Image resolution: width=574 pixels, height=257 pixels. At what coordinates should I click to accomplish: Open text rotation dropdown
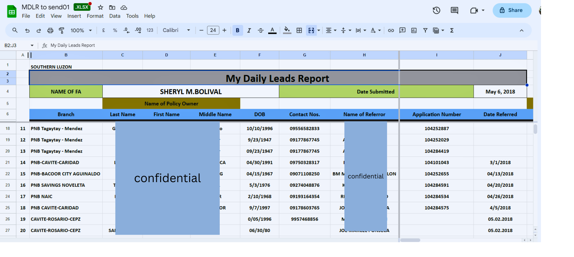376,30
